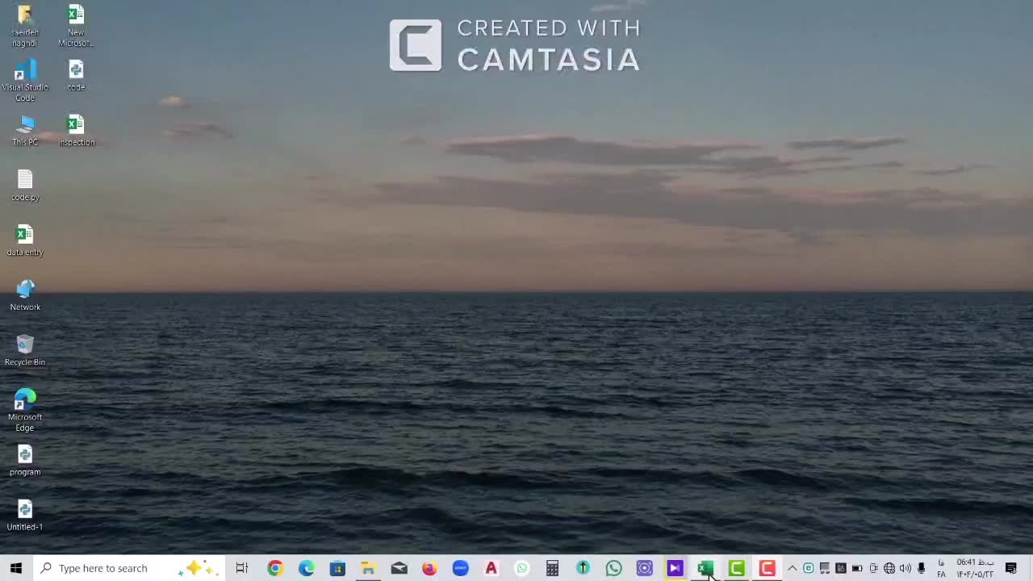
Task: Open the Windows Start menu
Action: [15, 568]
